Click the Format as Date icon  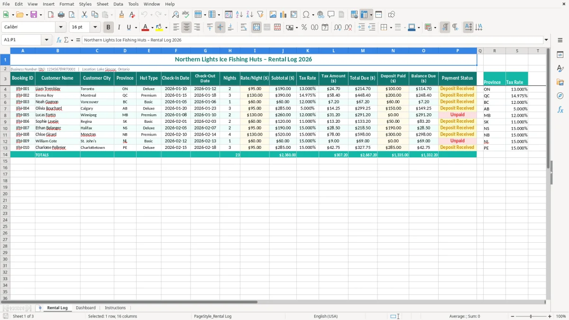[325, 27]
